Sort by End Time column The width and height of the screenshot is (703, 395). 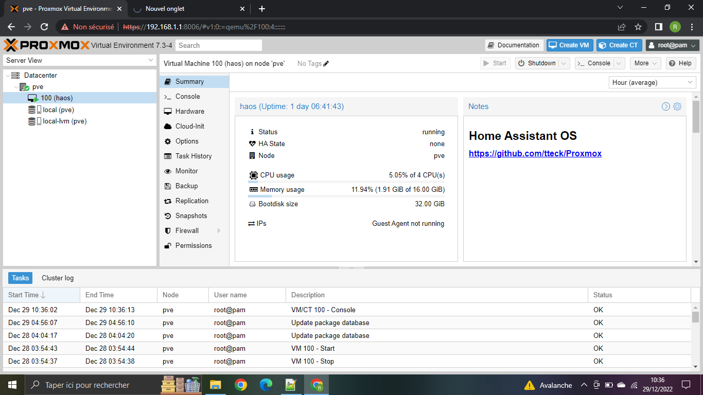click(x=118, y=295)
